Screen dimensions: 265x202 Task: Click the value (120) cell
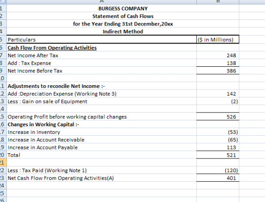tap(218, 170)
